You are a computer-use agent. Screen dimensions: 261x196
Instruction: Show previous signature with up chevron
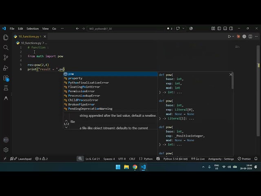point(66,121)
